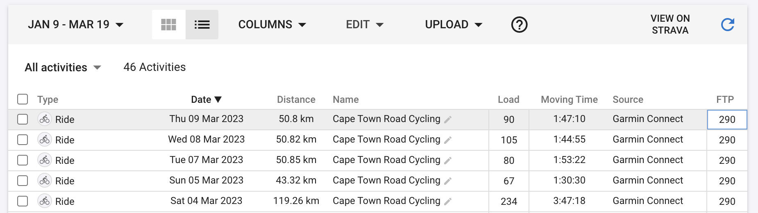Screen dimensions: 758x213
Task: Check the Sun 05 Mar 2023 ride checkbox
Action: (23, 181)
